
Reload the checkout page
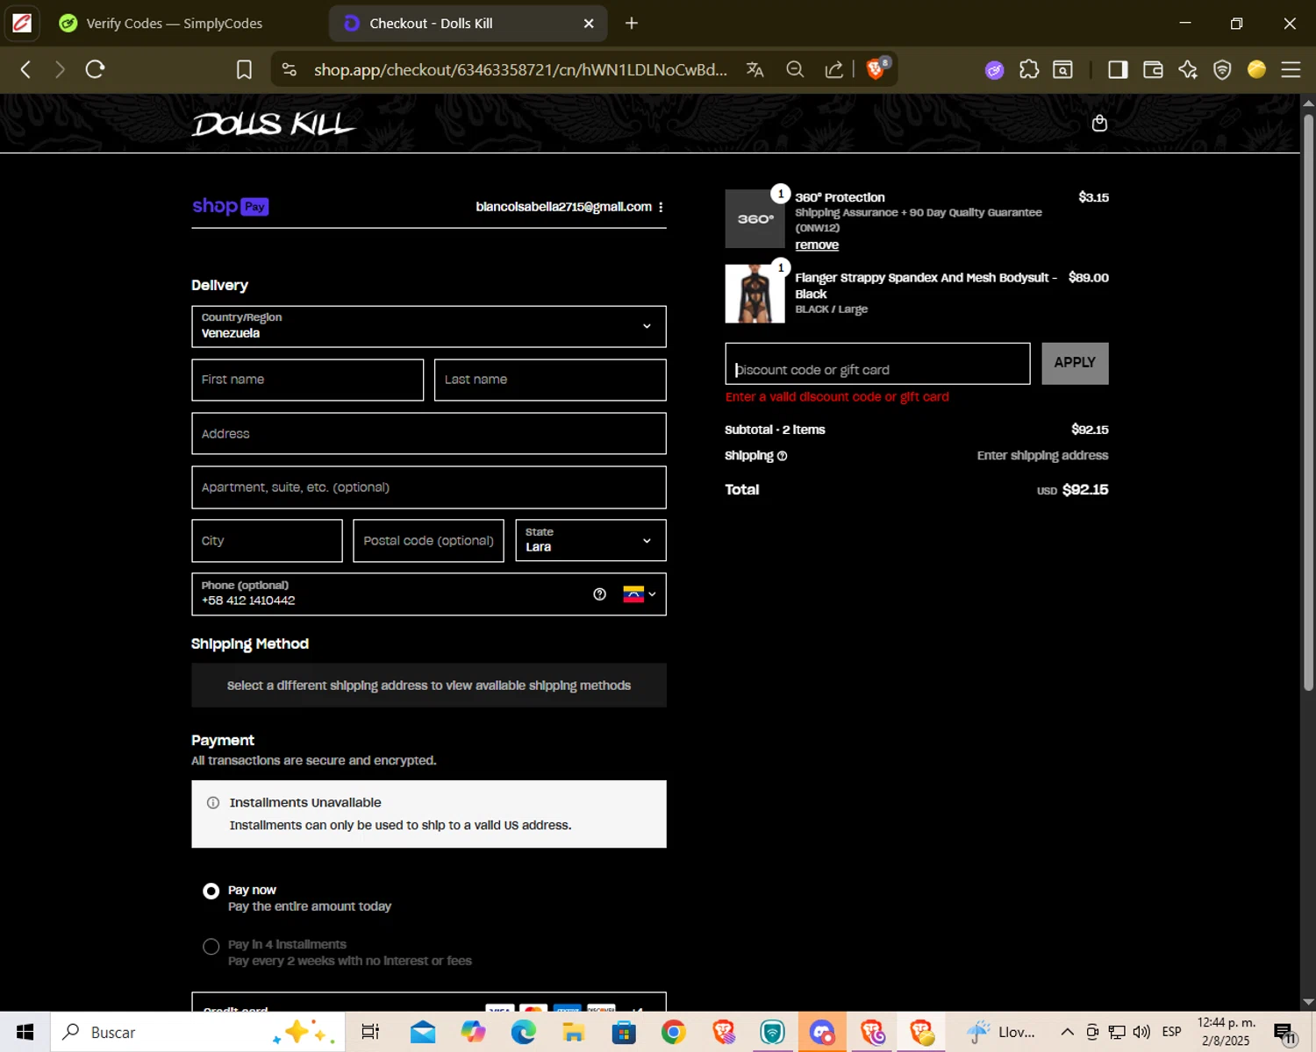(x=95, y=69)
